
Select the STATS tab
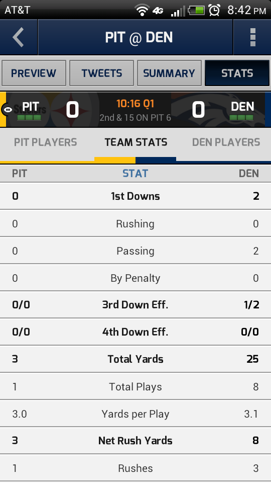pyautogui.click(x=237, y=73)
